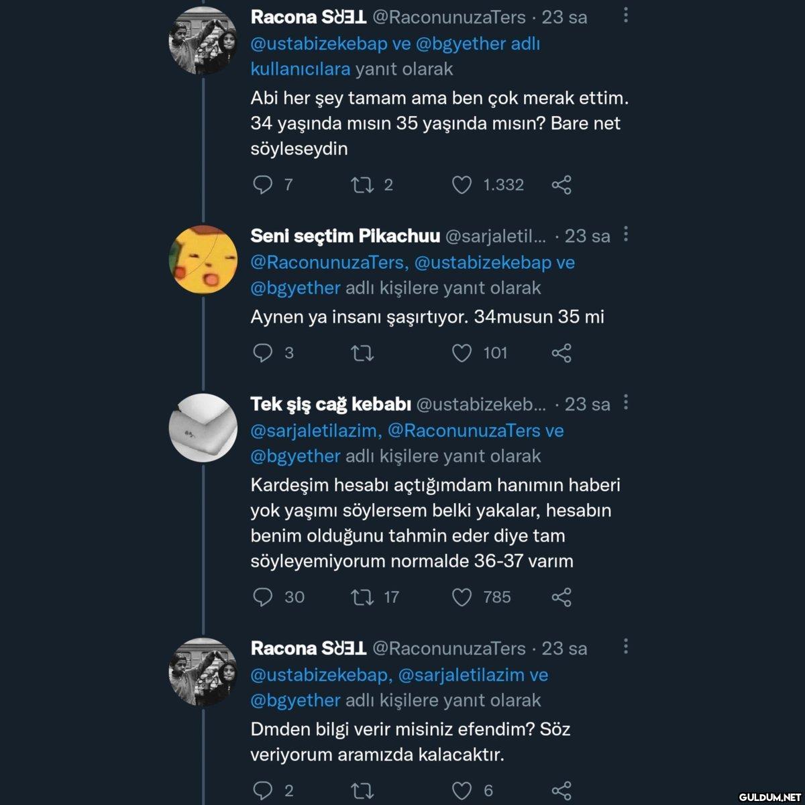Screen dimensions: 805x805
Task: Share the last tweet about DM
Action: click(x=561, y=791)
